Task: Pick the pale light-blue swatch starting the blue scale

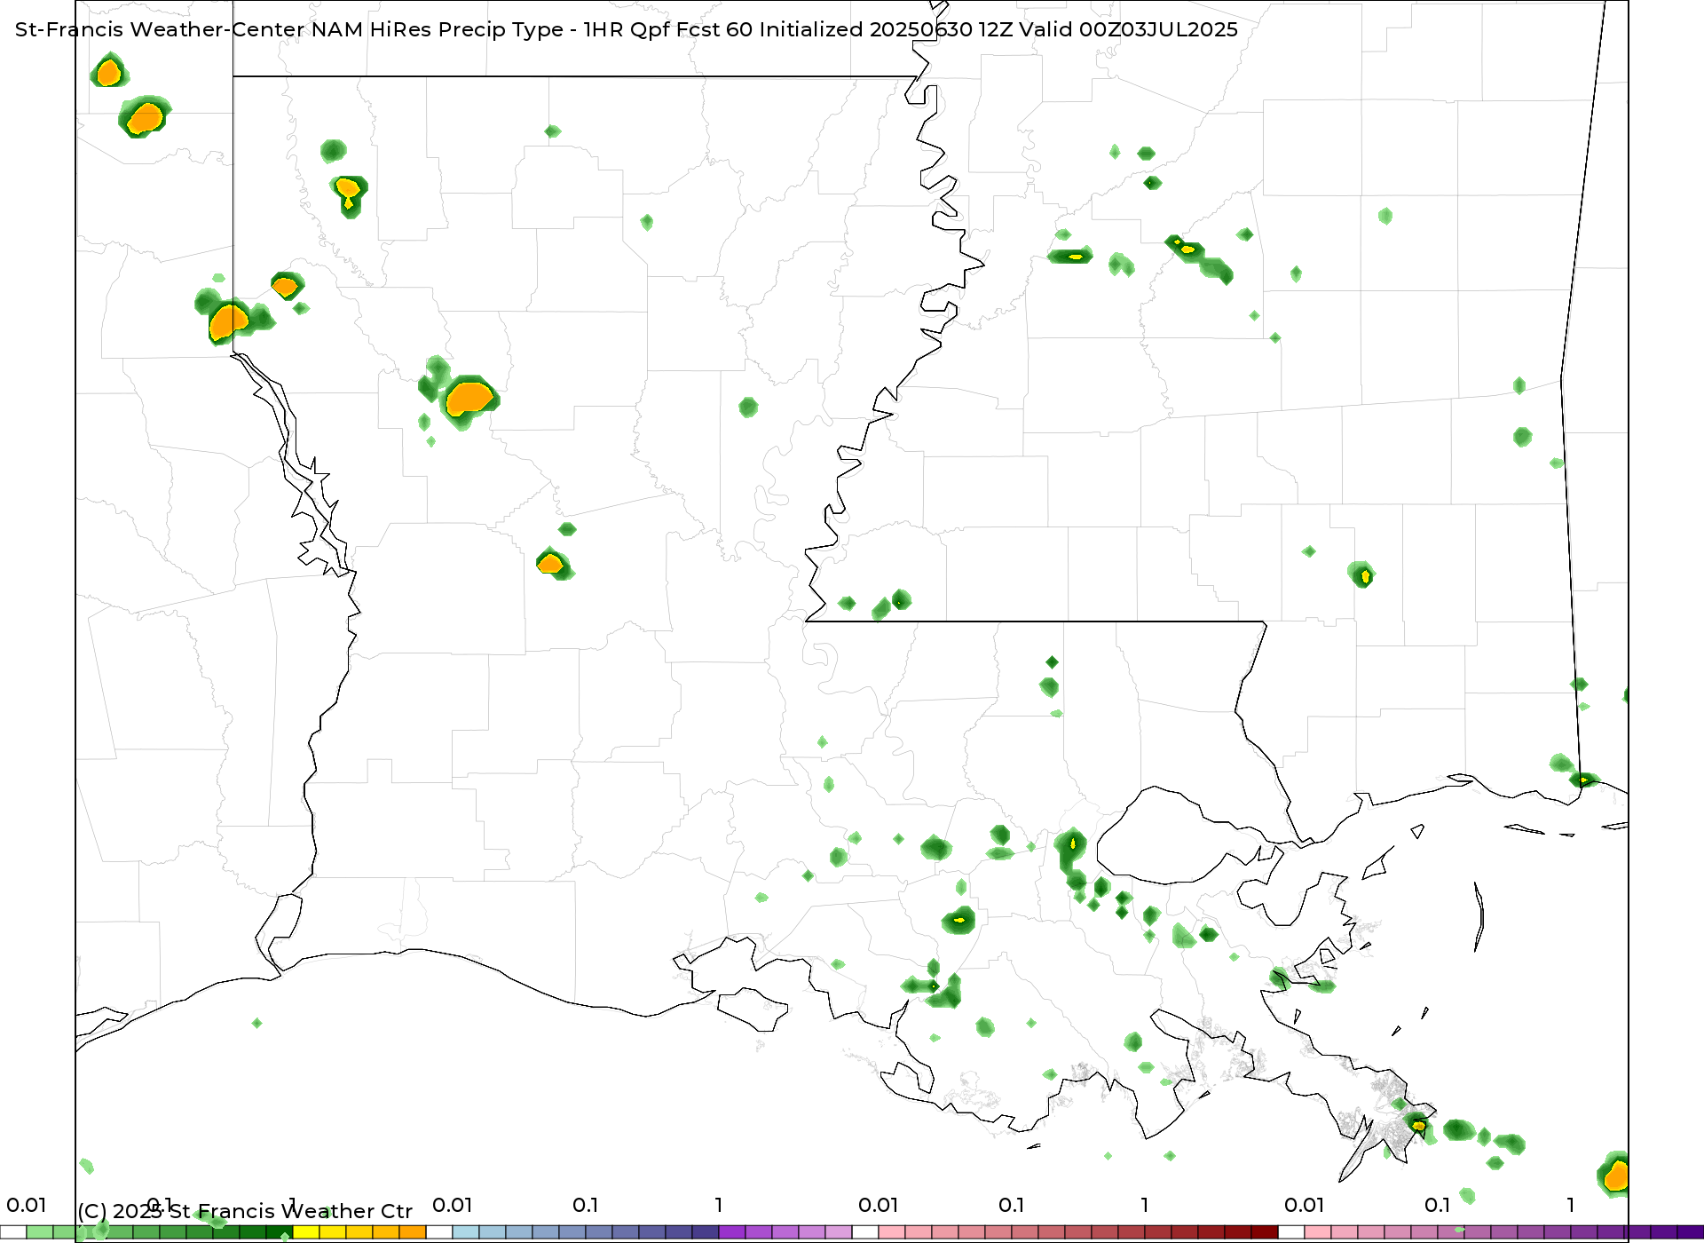Action: pyautogui.click(x=466, y=1232)
